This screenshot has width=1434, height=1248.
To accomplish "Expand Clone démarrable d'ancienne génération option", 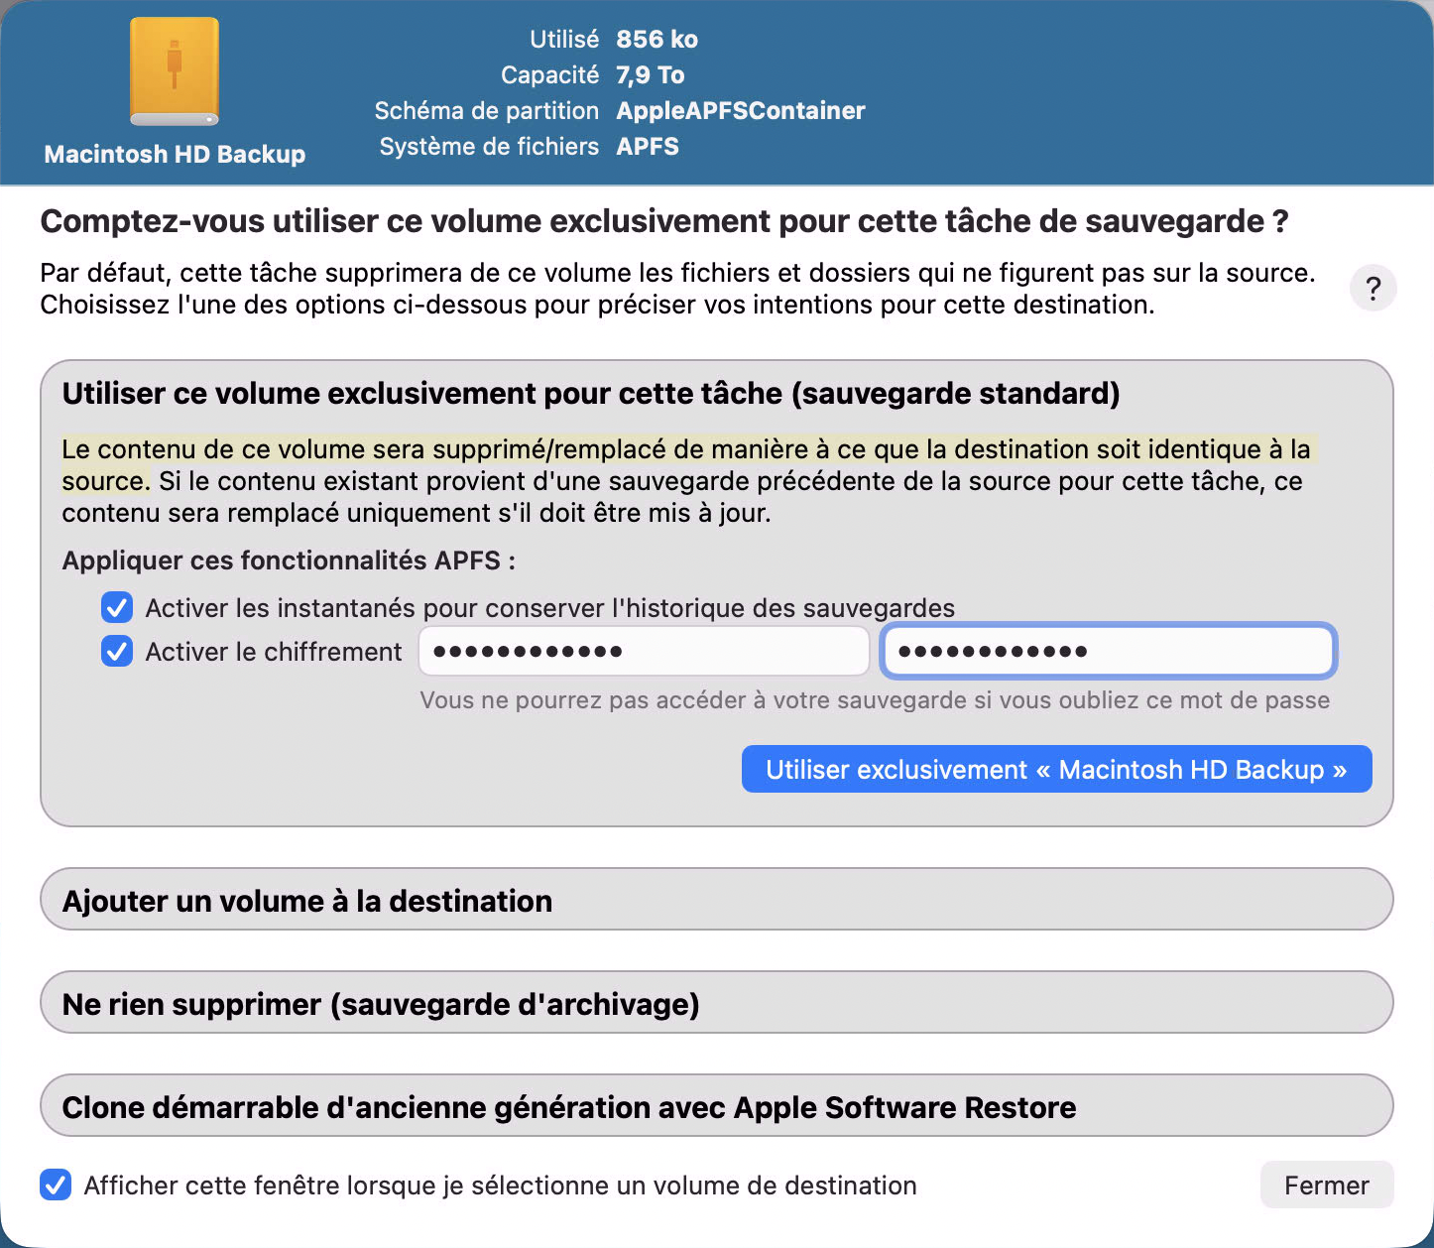I will click(716, 1106).
